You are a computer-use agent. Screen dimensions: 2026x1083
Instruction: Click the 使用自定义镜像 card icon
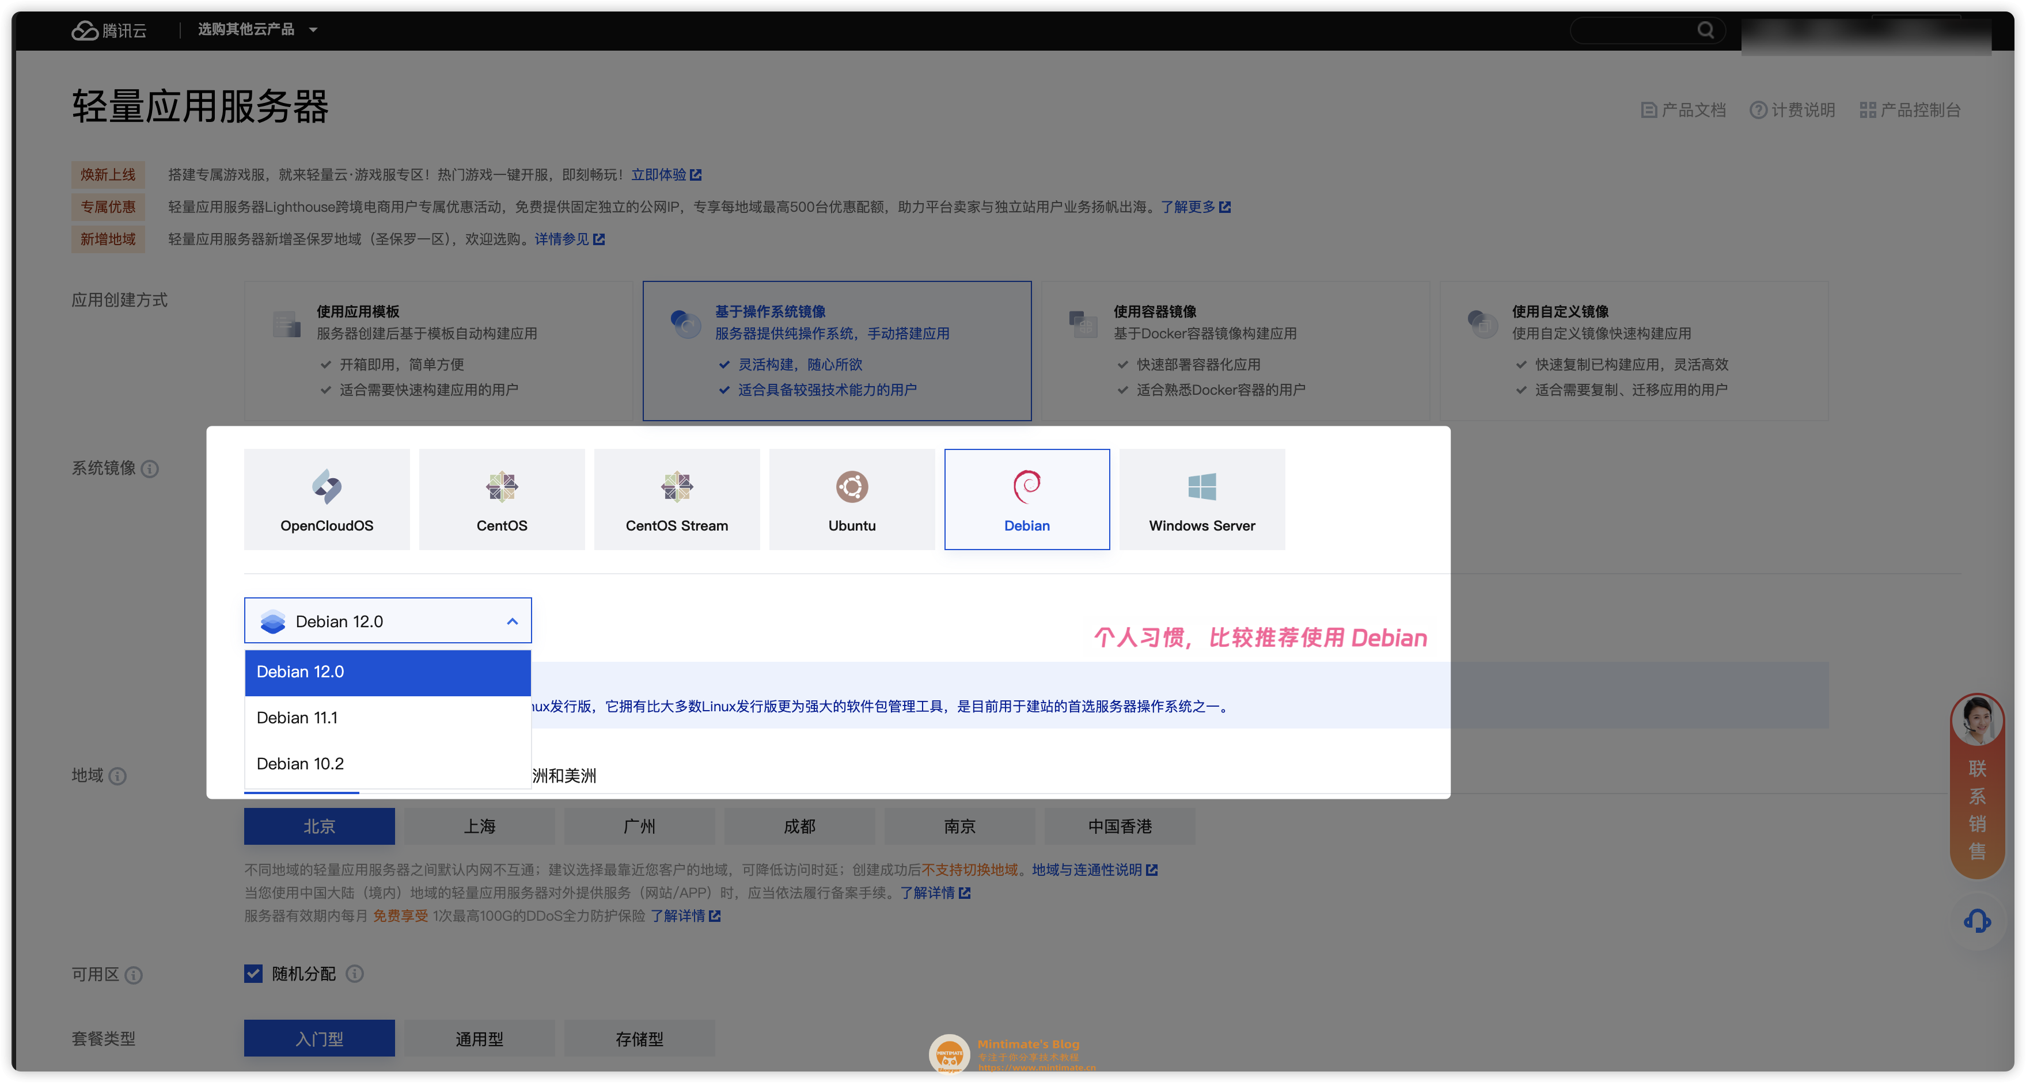pos(1482,324)
